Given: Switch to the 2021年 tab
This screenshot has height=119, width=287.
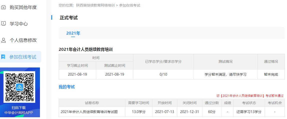Looking at the screenshot, I should 73,33.
